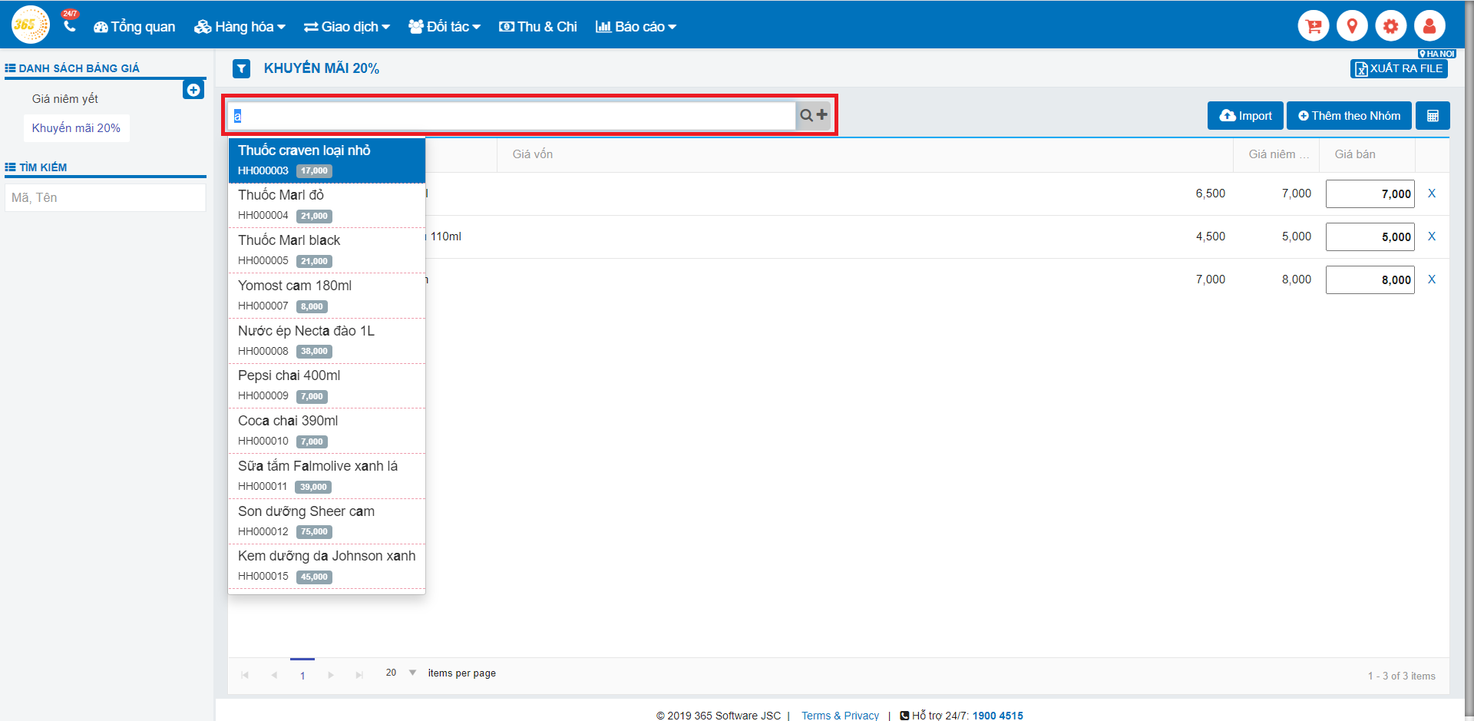Click the Import button
Screen dimensions: 1474x721
pos(1245,116)
